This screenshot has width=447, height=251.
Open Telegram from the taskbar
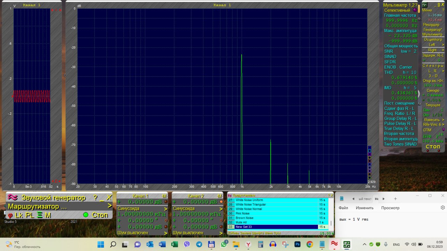199,244
